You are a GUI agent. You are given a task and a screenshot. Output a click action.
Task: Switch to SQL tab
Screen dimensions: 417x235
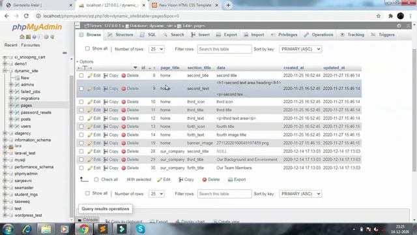149,35
